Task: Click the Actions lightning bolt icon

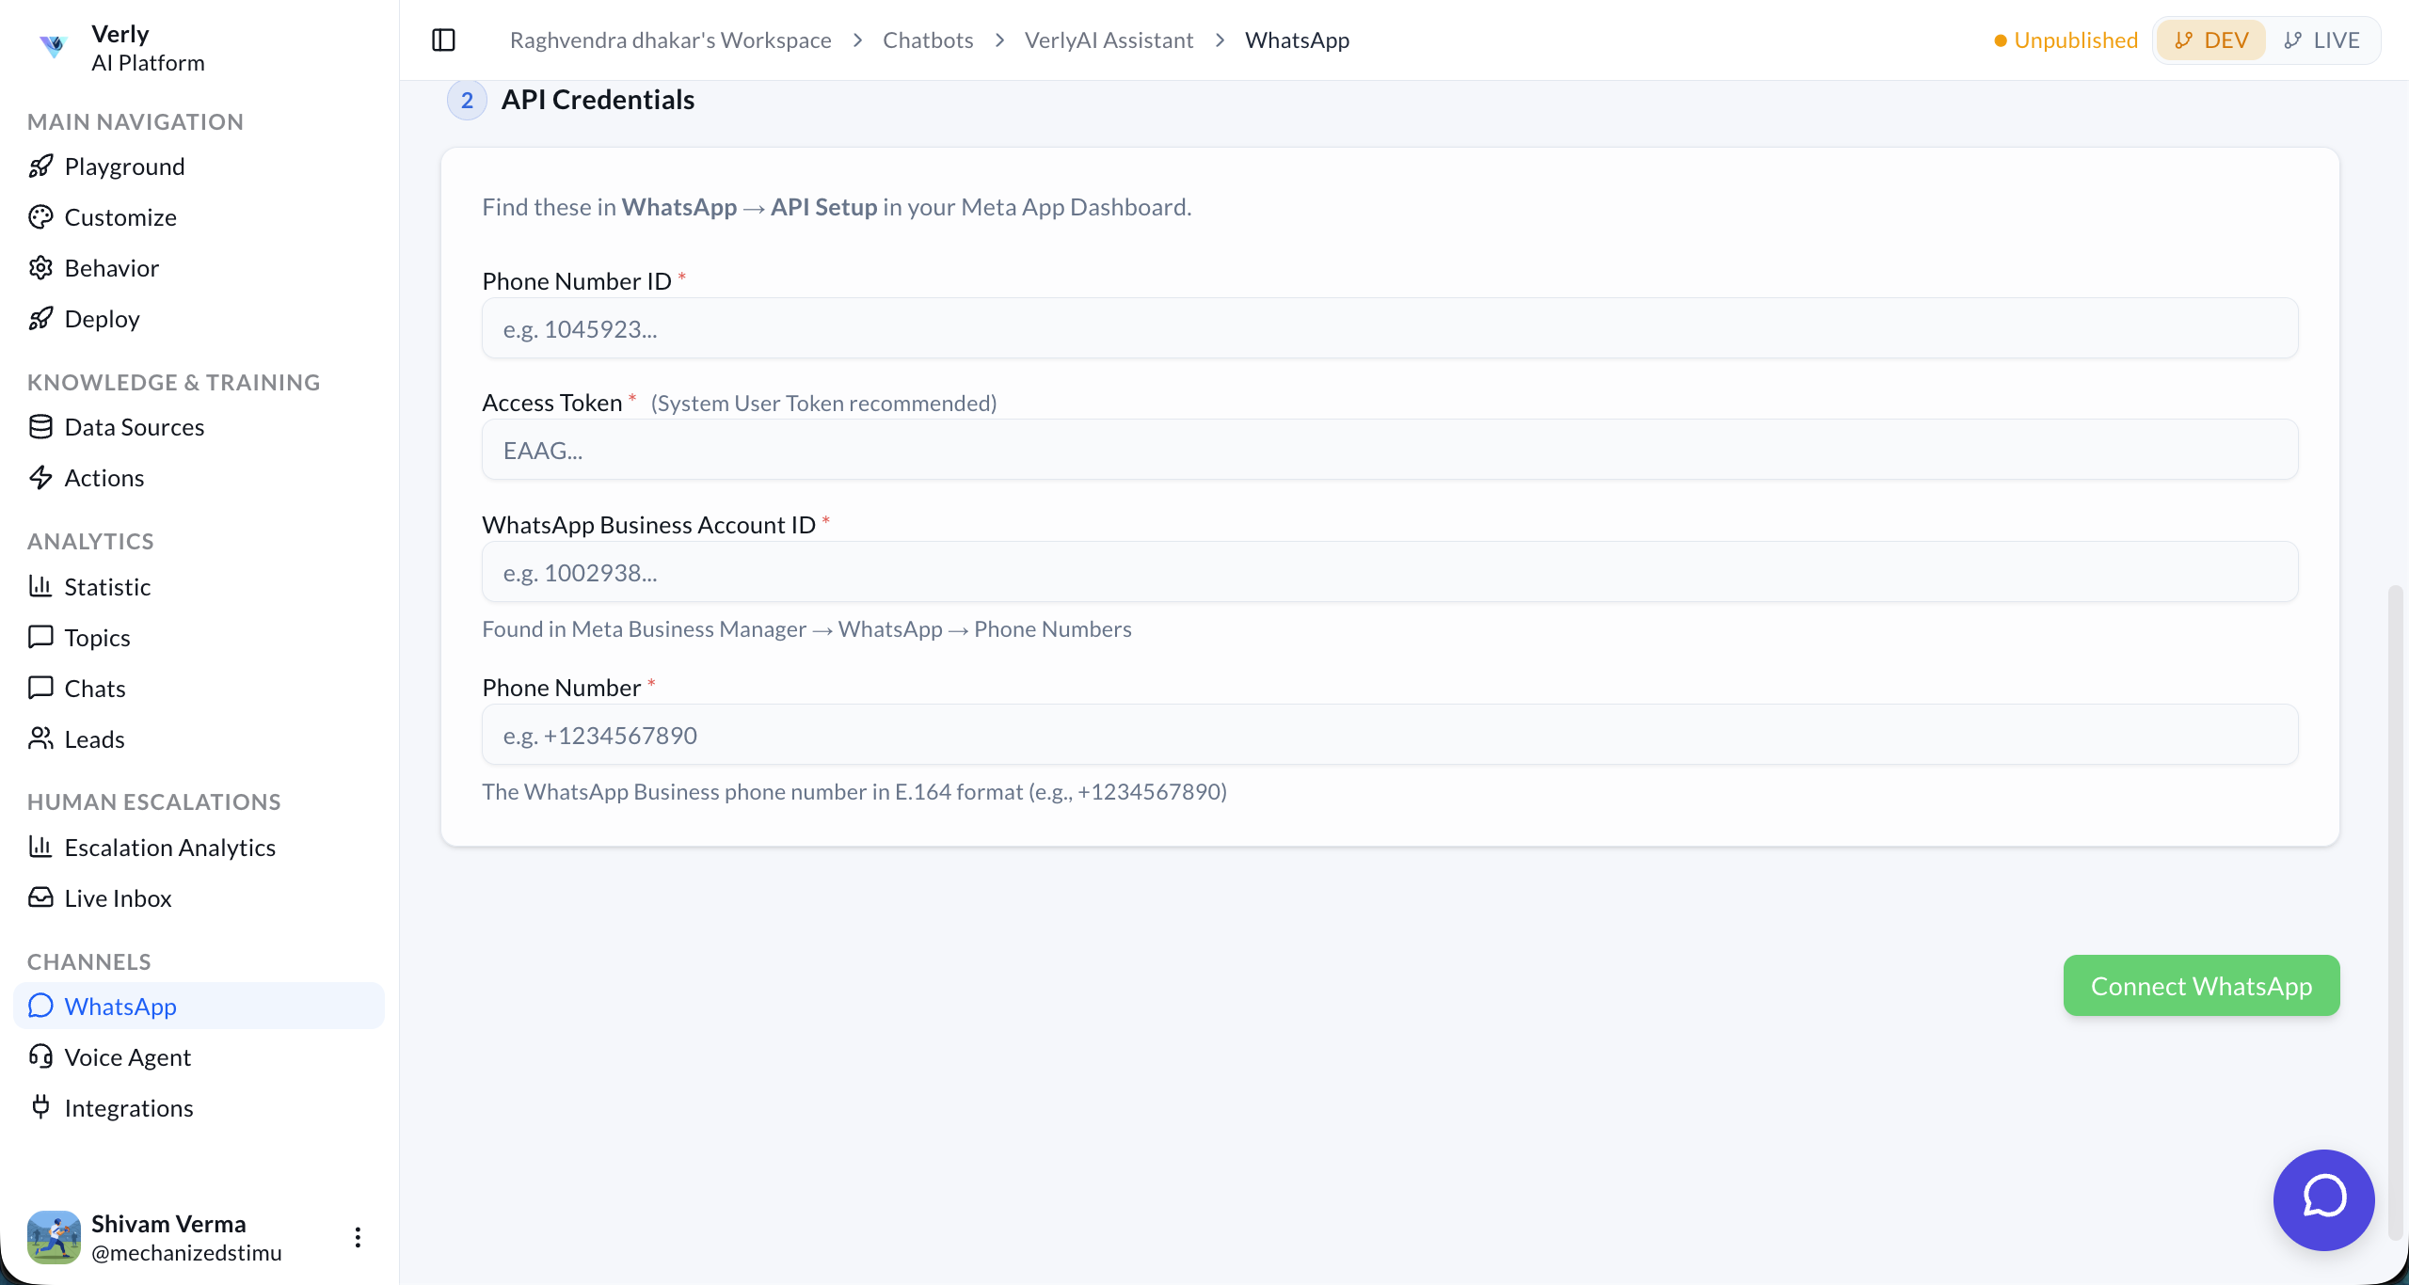Action: 41,477
